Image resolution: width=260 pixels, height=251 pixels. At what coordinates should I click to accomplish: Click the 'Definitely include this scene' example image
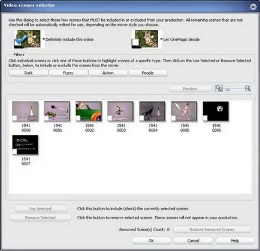(29, 39)
